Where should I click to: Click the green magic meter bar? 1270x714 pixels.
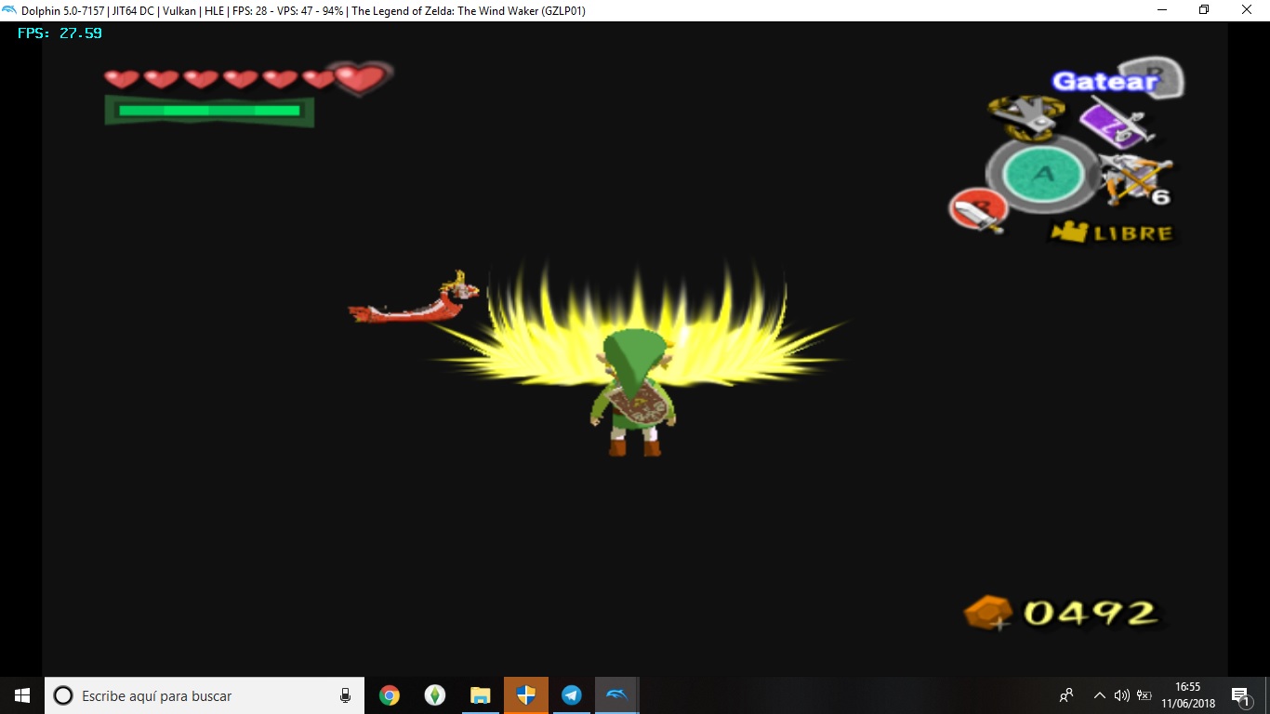(x=209, y=111)
